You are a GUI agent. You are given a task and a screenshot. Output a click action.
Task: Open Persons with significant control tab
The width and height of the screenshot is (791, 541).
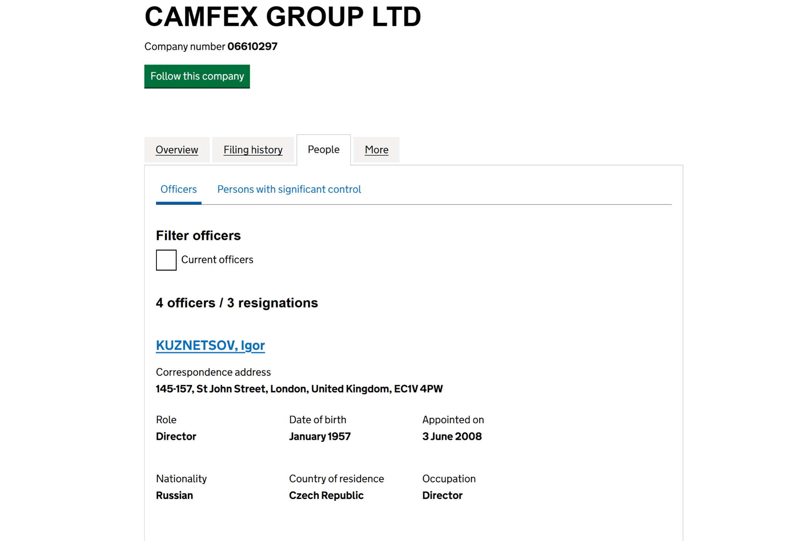point(289,189)
